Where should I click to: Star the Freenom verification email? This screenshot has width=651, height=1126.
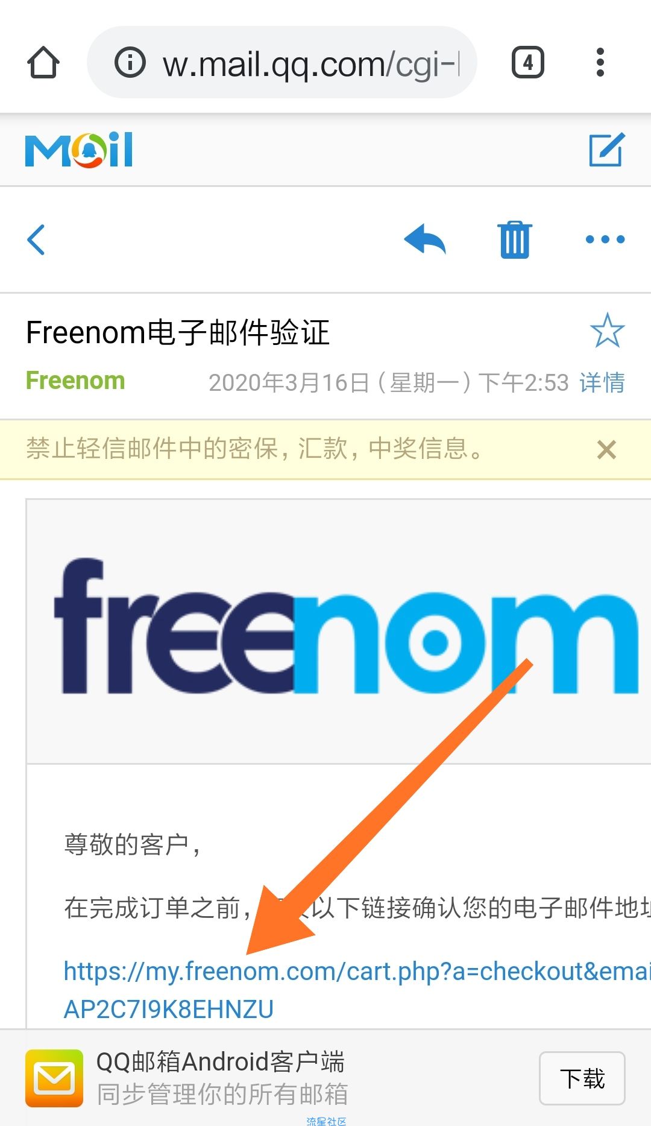coord(607,331)
